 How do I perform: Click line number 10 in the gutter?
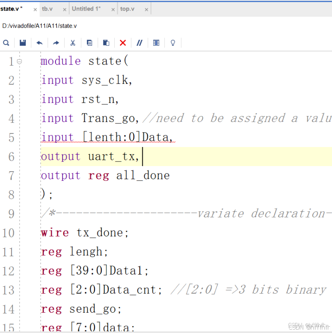pyautogui.click(x=8, y=233)
